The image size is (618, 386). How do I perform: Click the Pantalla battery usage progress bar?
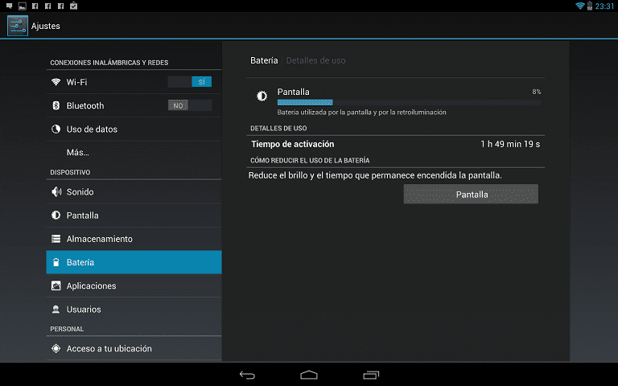click(409, 102)
